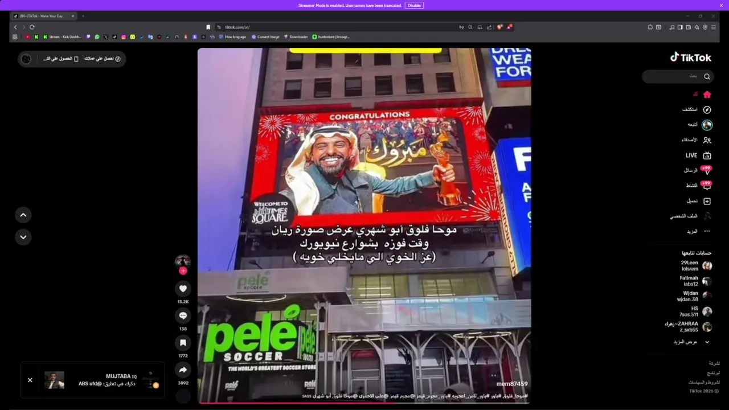Image resolution: width=729 pixels, height=410 pixels.
Task: Open the 'Stream - Kick Dashb...' bookmark
Action: click(x=62, y=37)
